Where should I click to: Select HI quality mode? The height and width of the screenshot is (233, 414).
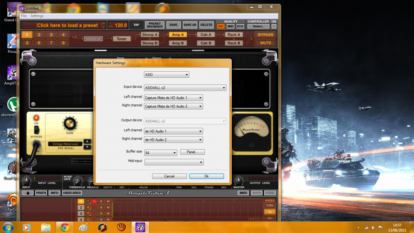(221, 26)
